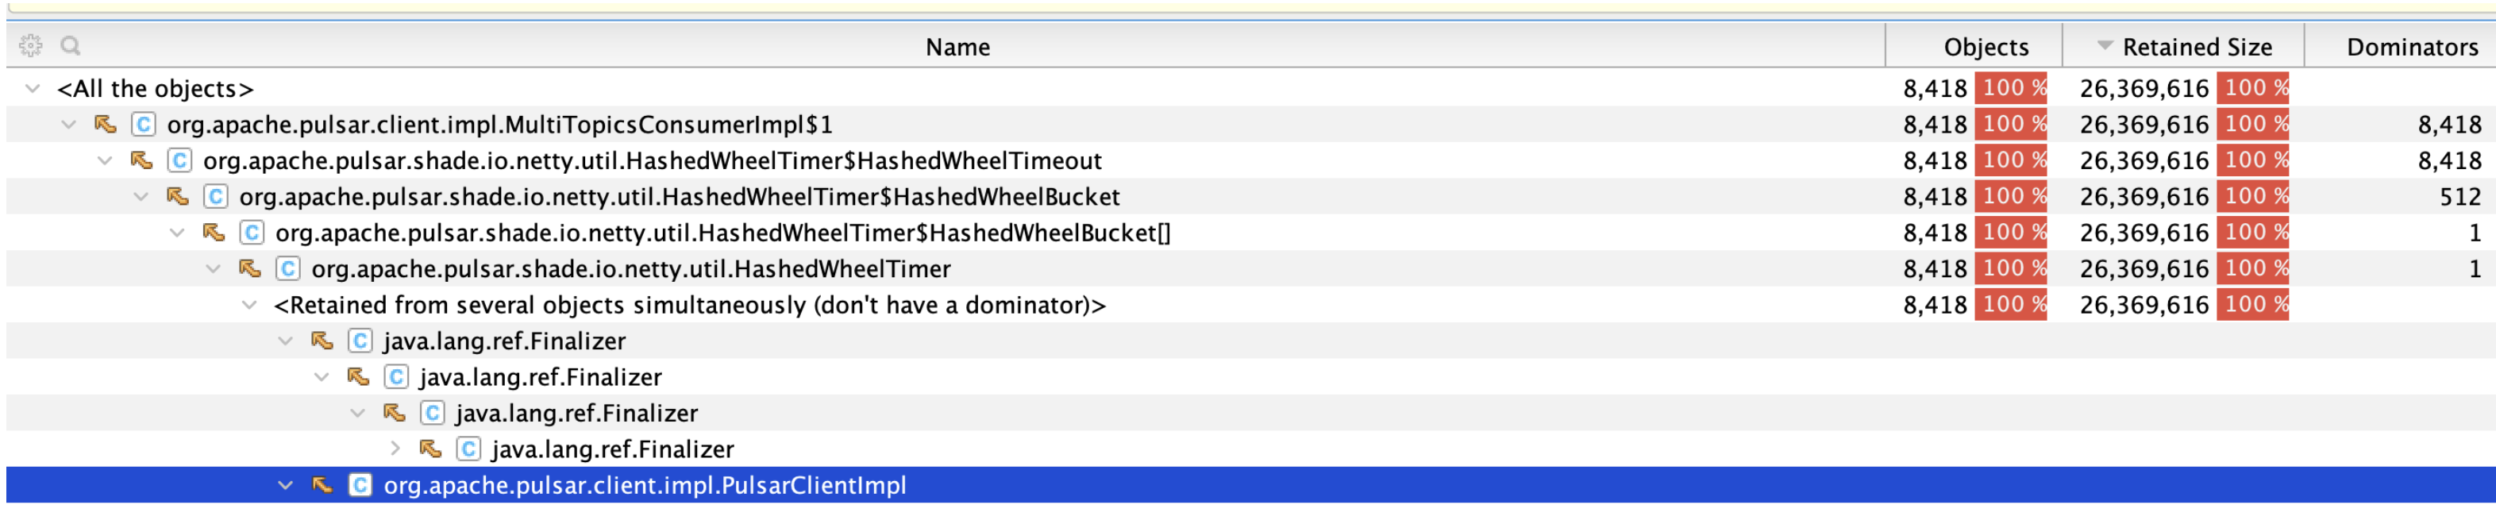The image size is (2496, 524).
Task: Select the HashedWheelTimer$HashedWheelTimeout row
Action: pos(1250,160)
